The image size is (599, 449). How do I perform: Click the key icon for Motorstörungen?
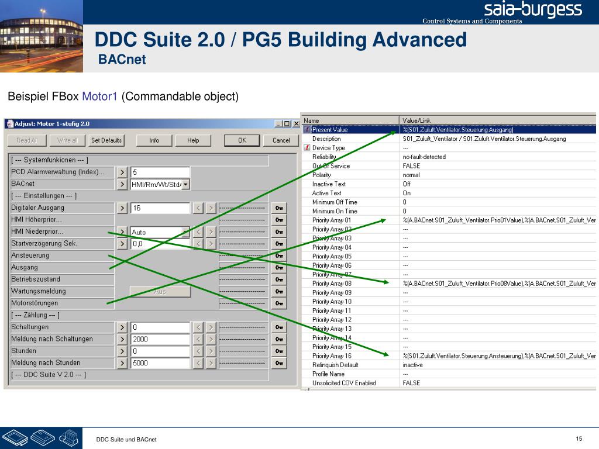pyautogui.click(x=279, y=303)
